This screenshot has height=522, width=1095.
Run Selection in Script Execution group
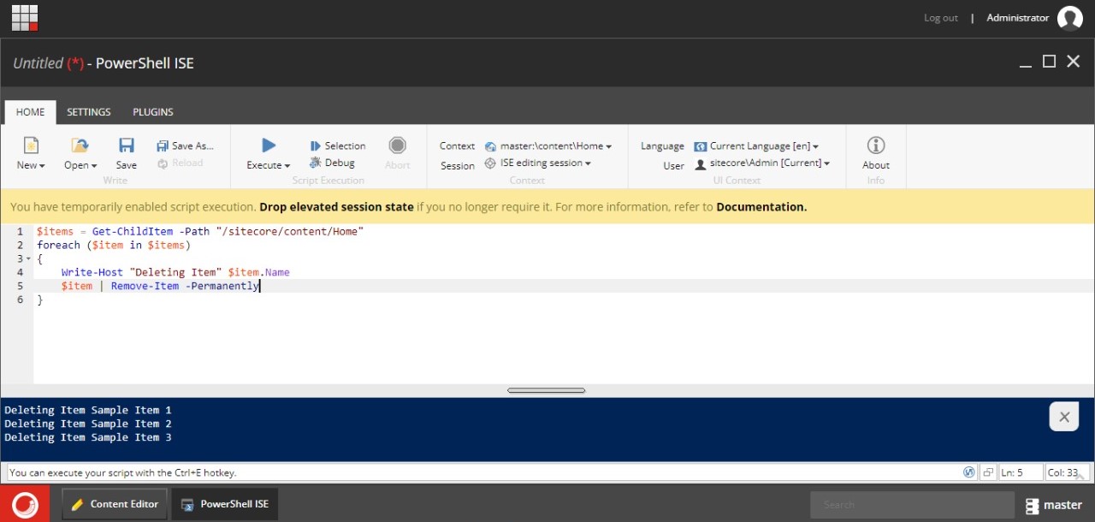point(338,146)
